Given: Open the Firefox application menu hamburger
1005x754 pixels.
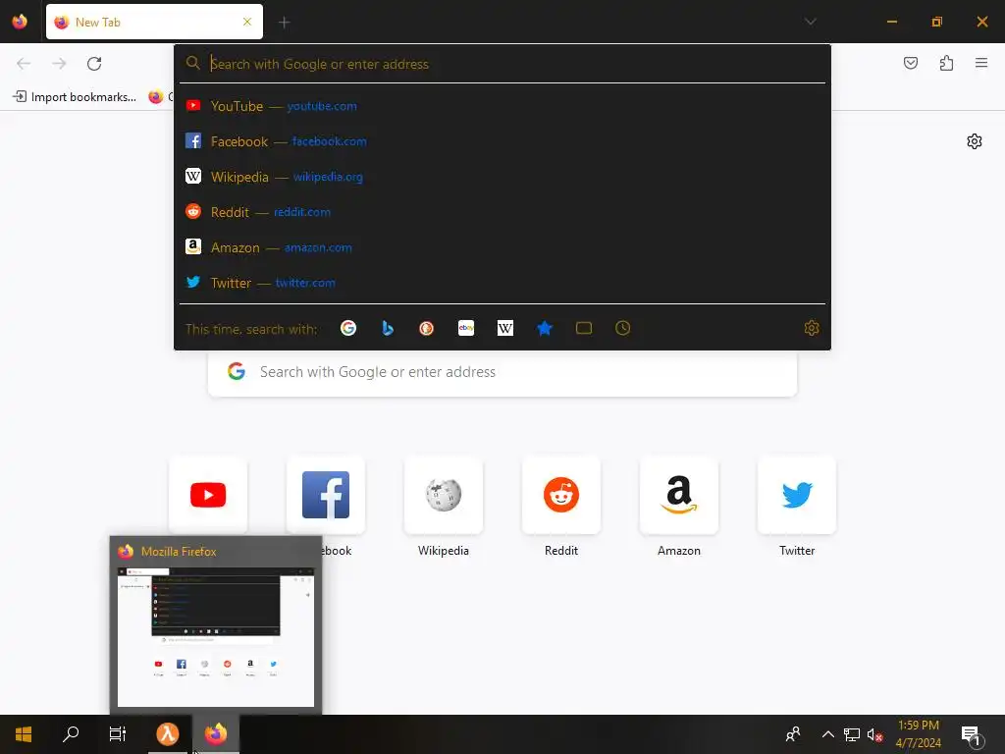Looking at the screenshot, I should coord(981,63).
